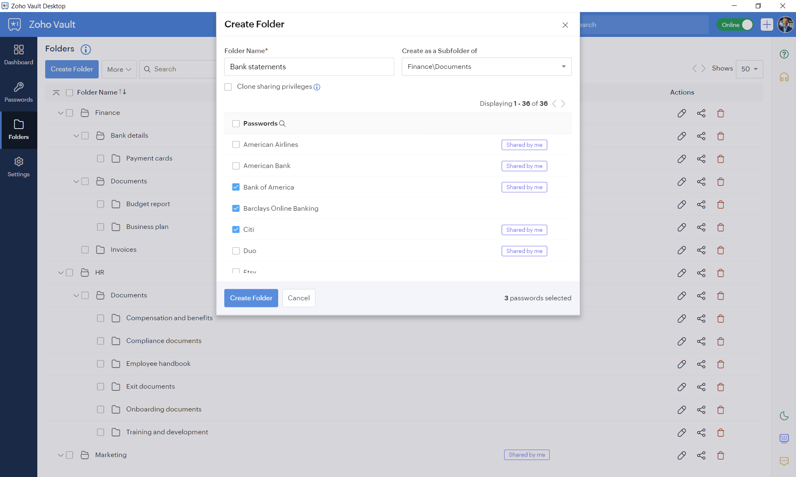
Task: Click Shared by me tag for Marketing
Action: coord(527,455)
